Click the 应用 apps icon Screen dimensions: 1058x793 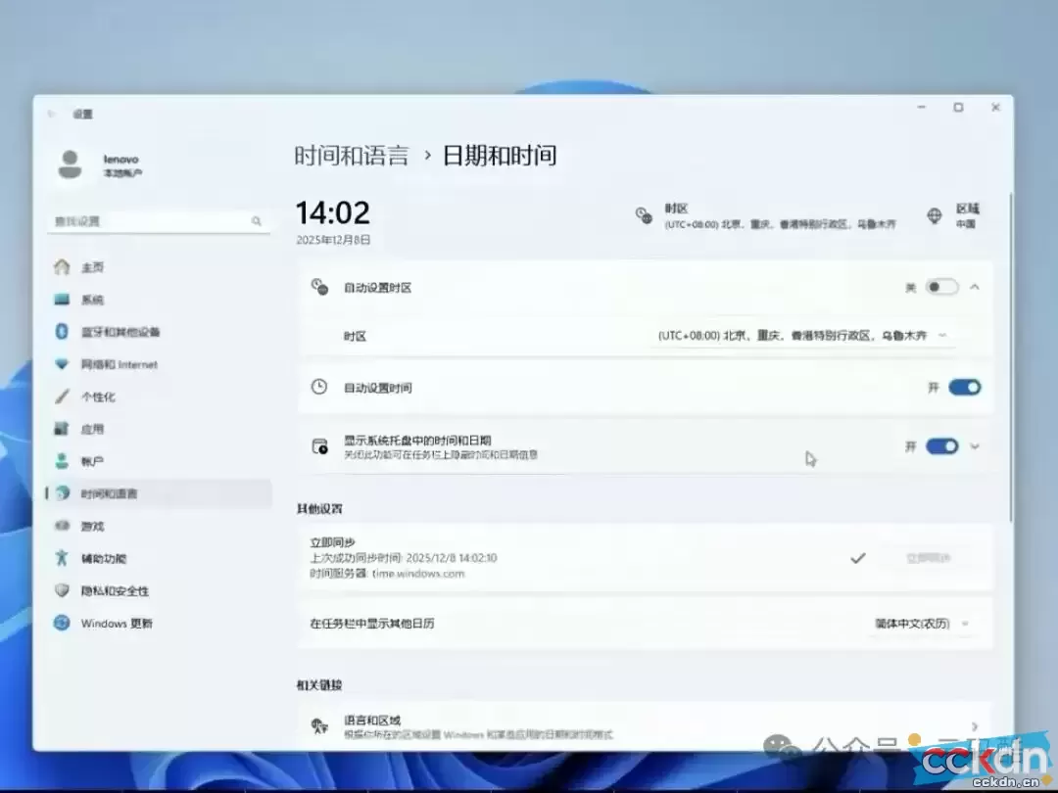(62, 428)
